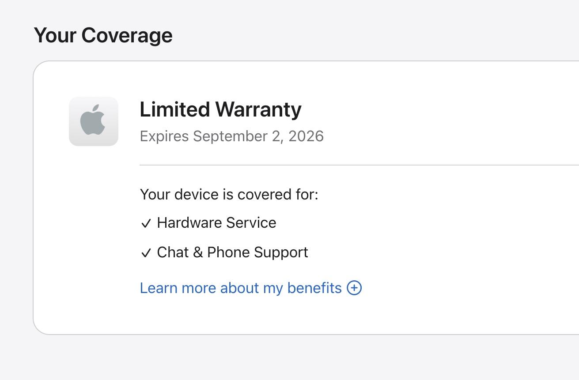Image resolution: width=579 pixels, height=380 pixels.
Task: Open the Learn more about my benefits link
Action: (x=241, y=288)
